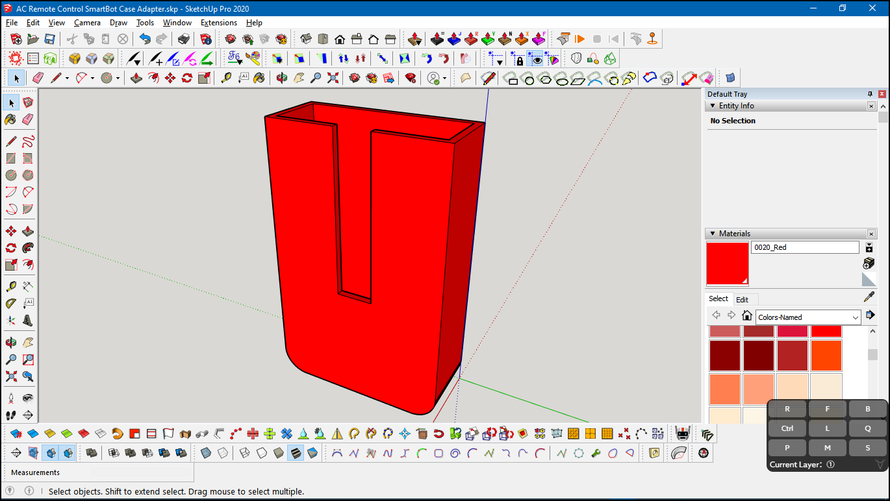Collapse the Materials panel header
The width and height of the screenshot is (890, 501).
pos(713,233)
